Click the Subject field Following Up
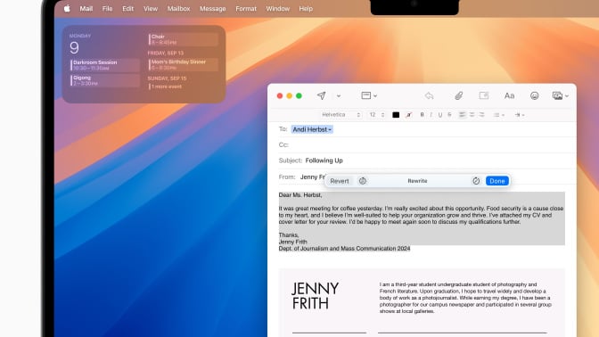This screenshot has height=337, width=599. point(324,160)
